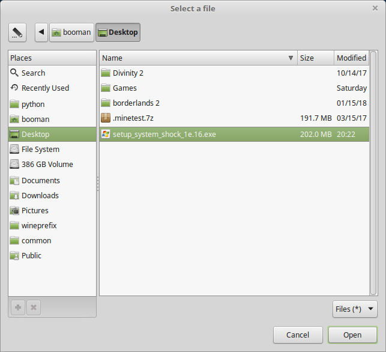Image resolution: width=386 pixels, height=352 pixels.
Task: Sort by Size column header
Action: [x=316, y=58]
